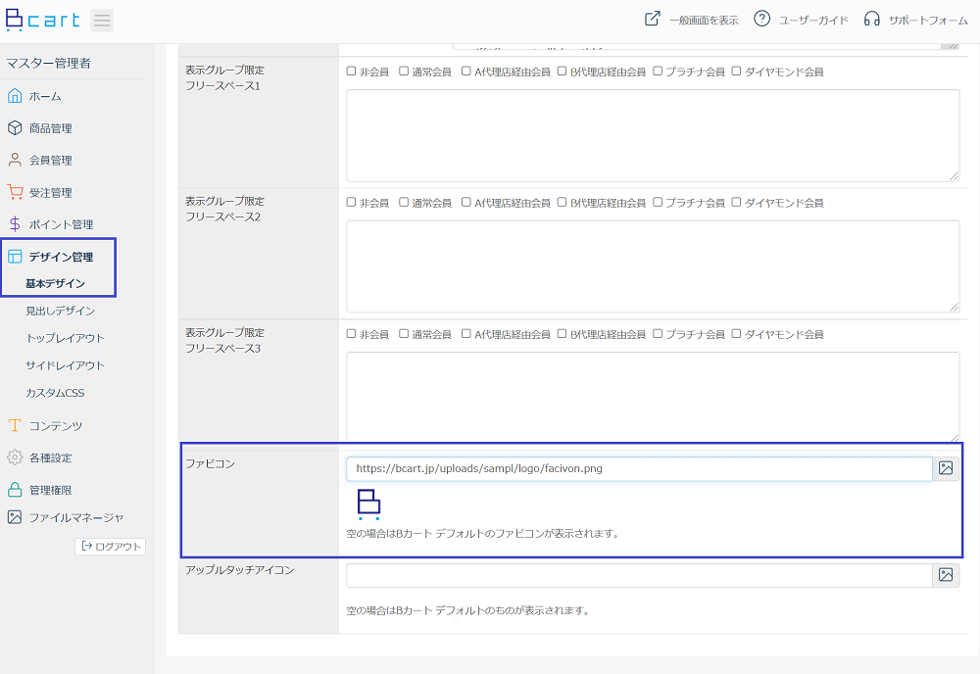Select トップレイアウト submenu item
This screenshot has width=980, height=674.
(65, 339)
